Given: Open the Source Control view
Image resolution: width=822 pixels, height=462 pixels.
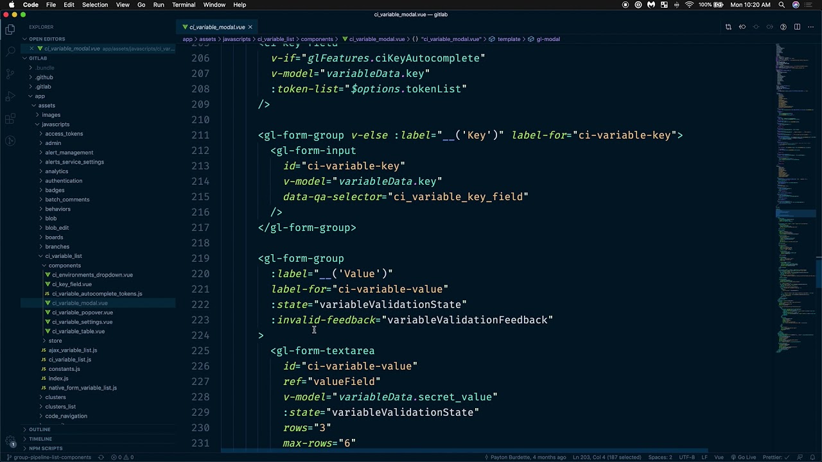Looking at the screenshot, I should click(x=10, y=74).
